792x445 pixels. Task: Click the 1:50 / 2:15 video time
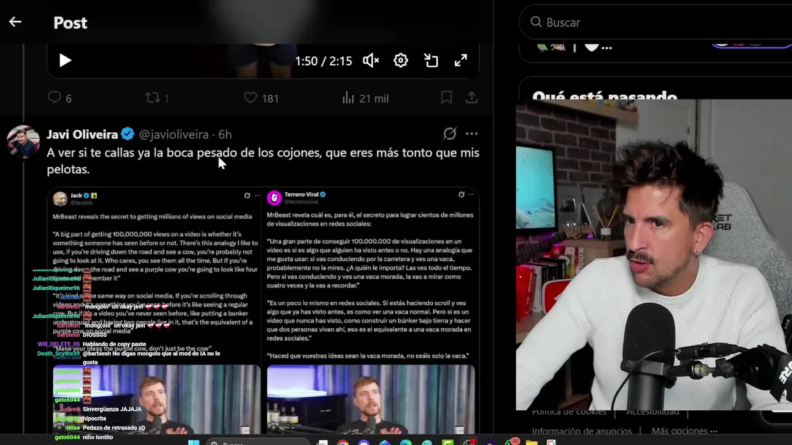[x=324, y=61]
